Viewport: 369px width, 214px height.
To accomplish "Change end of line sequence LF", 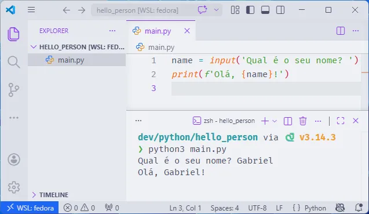I will point(279,208).
